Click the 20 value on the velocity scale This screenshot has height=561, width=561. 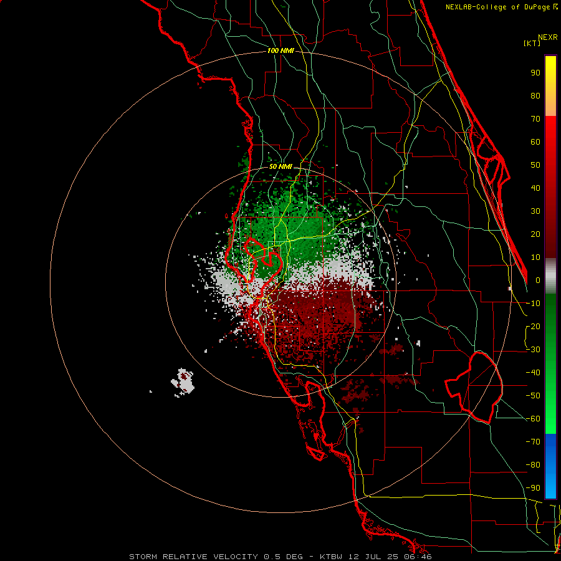[x=535, y=234]
